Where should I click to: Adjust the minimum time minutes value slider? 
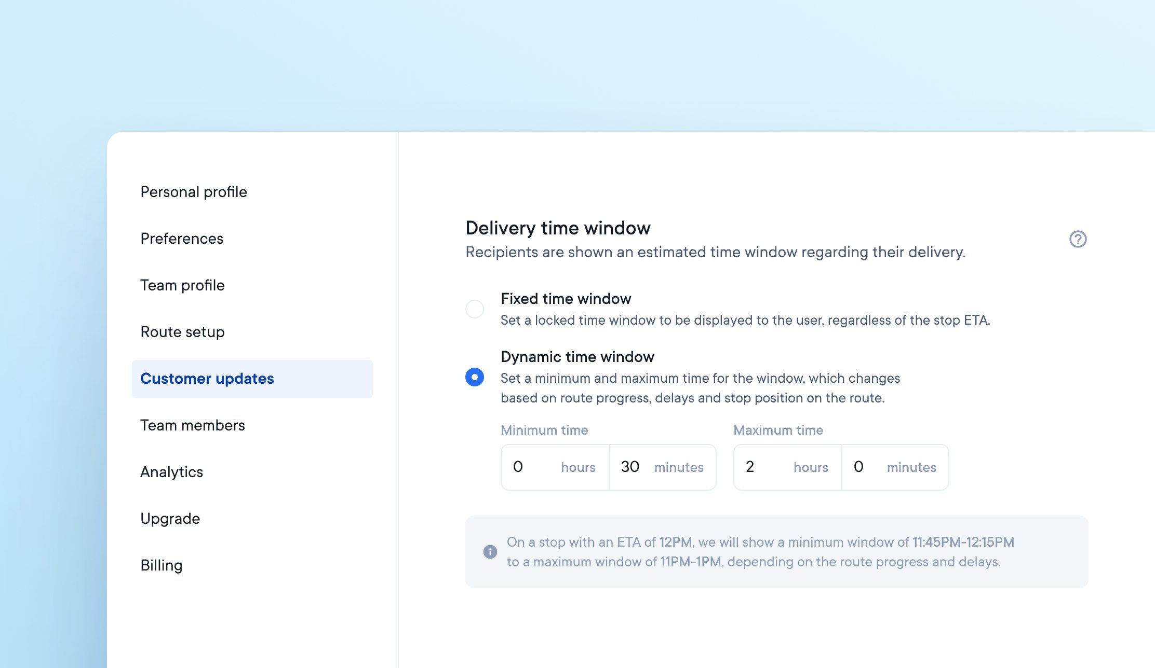[629, 467]
